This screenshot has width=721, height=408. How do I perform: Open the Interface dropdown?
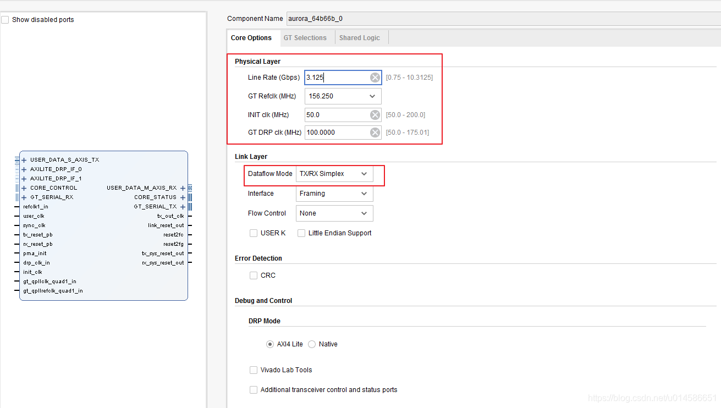(x=334, y=194)
